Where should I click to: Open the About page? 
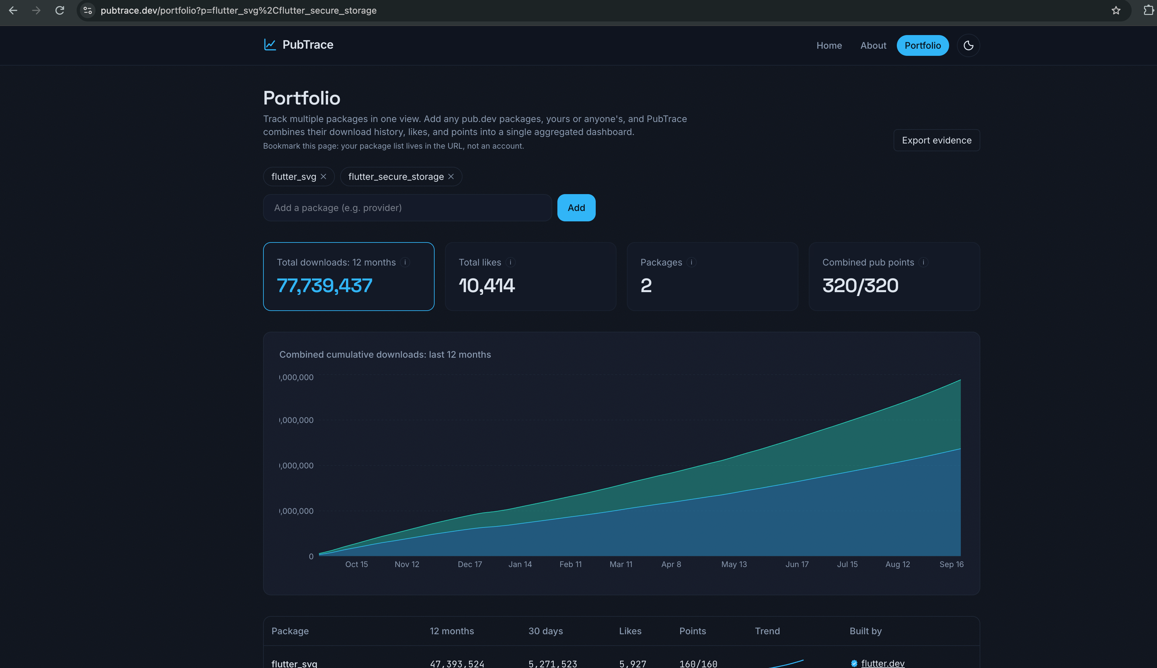pyautogui.click(x=873, y=45)
